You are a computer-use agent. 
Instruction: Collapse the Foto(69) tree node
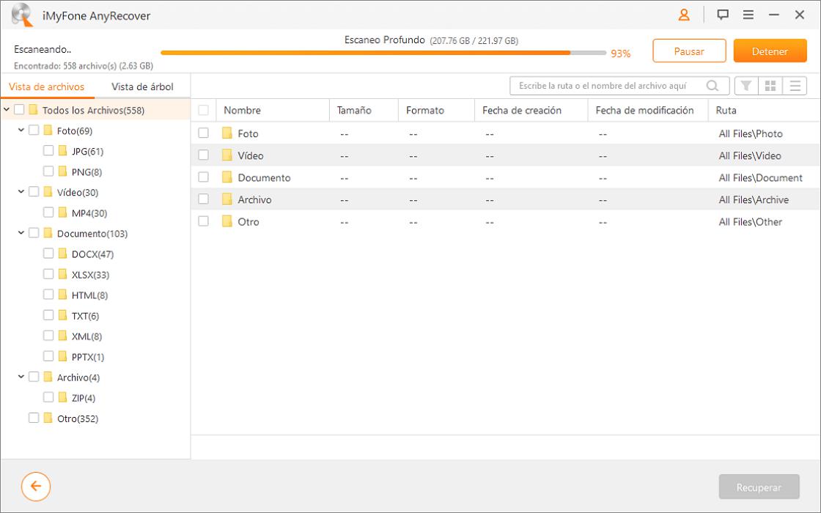pyautogui.click(x=21, y=130)
